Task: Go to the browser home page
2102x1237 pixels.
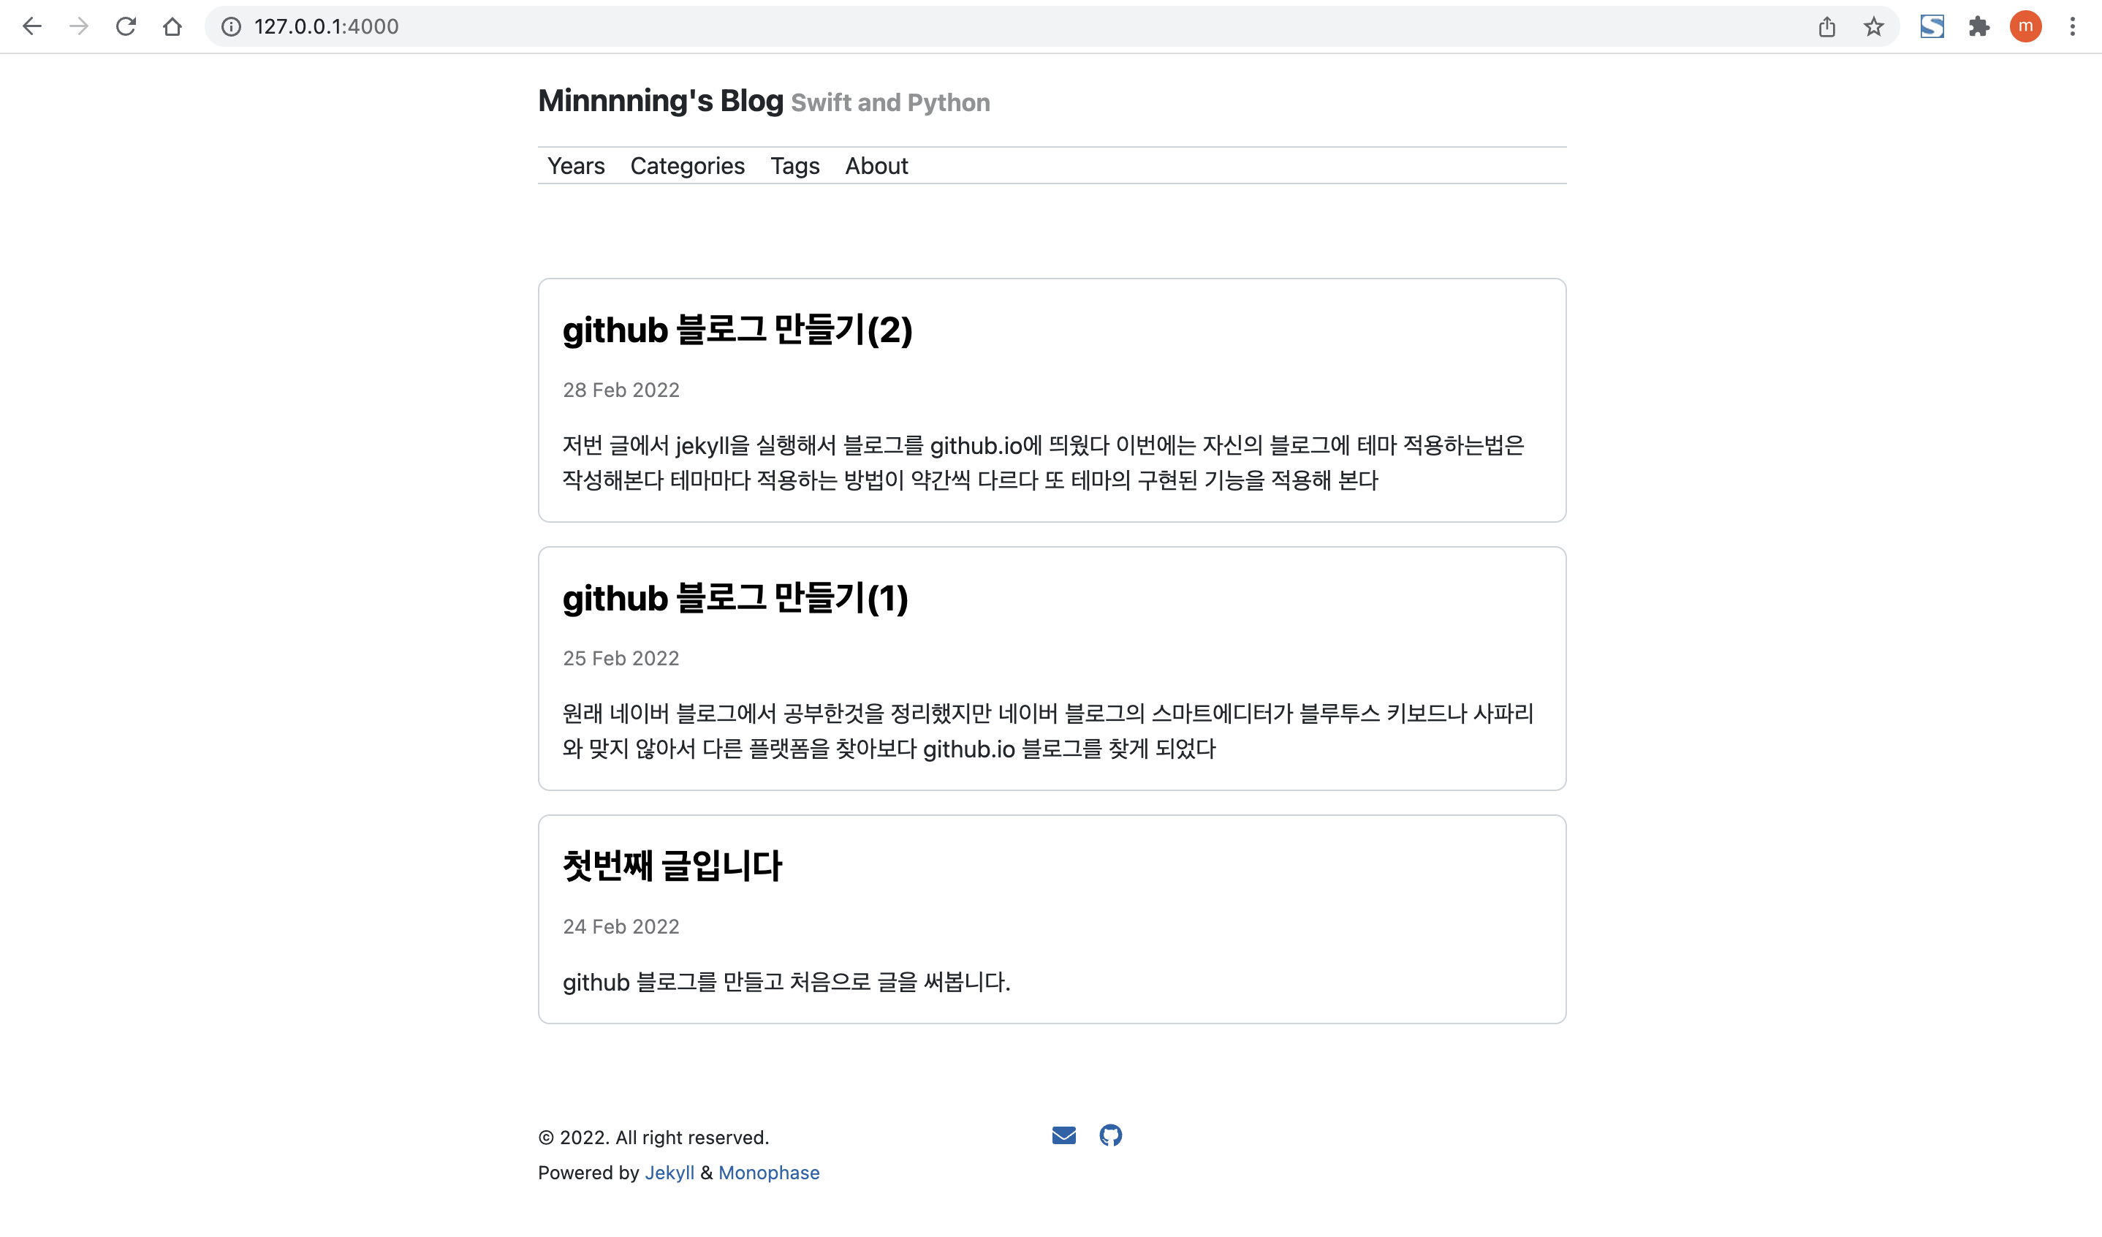Action: (x=172, y=27)
